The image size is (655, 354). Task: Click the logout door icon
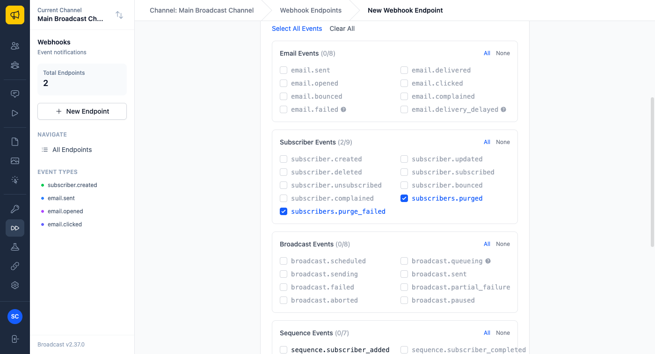tap(15, 339)
